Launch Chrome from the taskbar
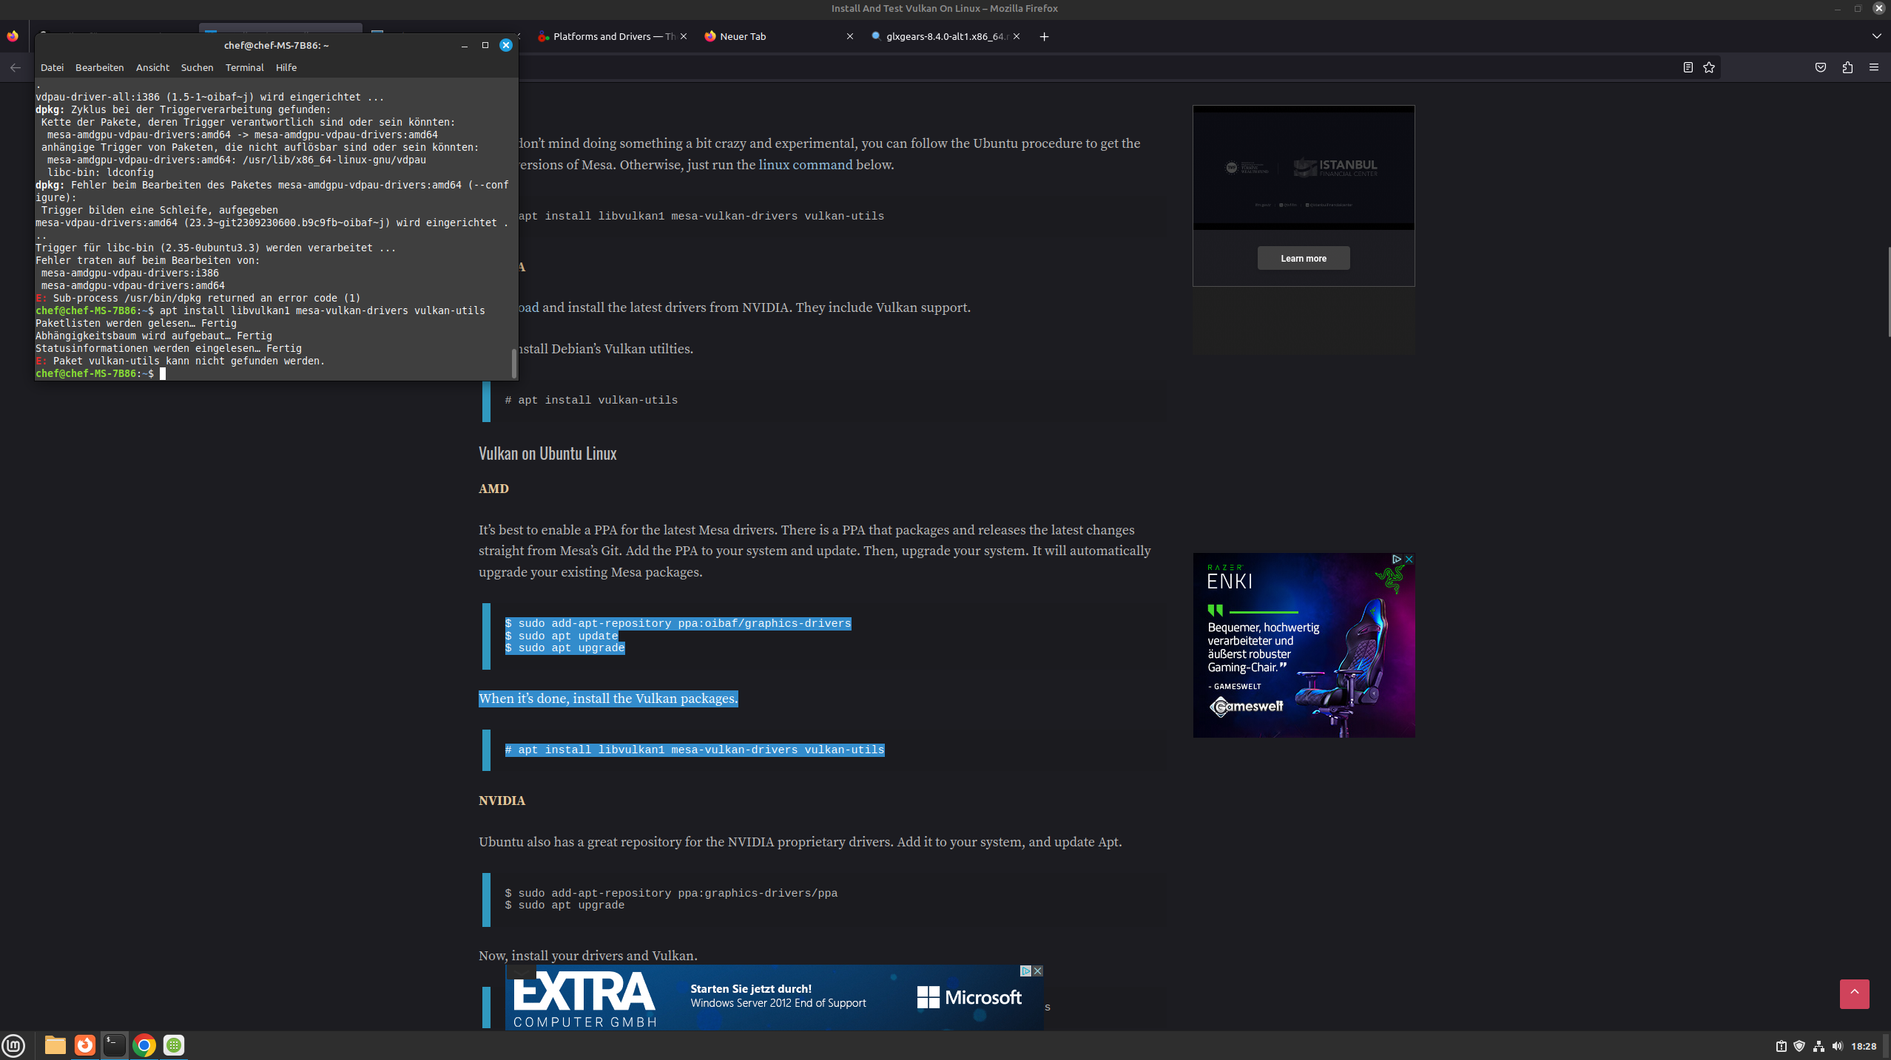Image resolution: width=1891 pixels, height=1060 pixels. [x=144, y=1045]
